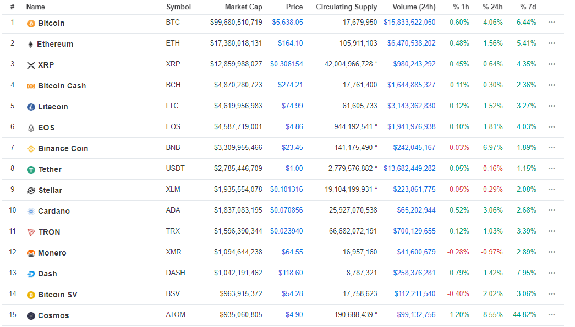Click the Binance Coin logo icon

click(31, 149)
